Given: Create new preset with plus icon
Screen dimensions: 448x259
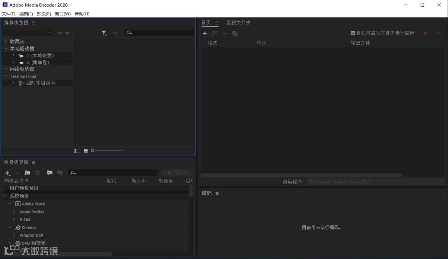Looking at the screenshot, I should 8,173.
